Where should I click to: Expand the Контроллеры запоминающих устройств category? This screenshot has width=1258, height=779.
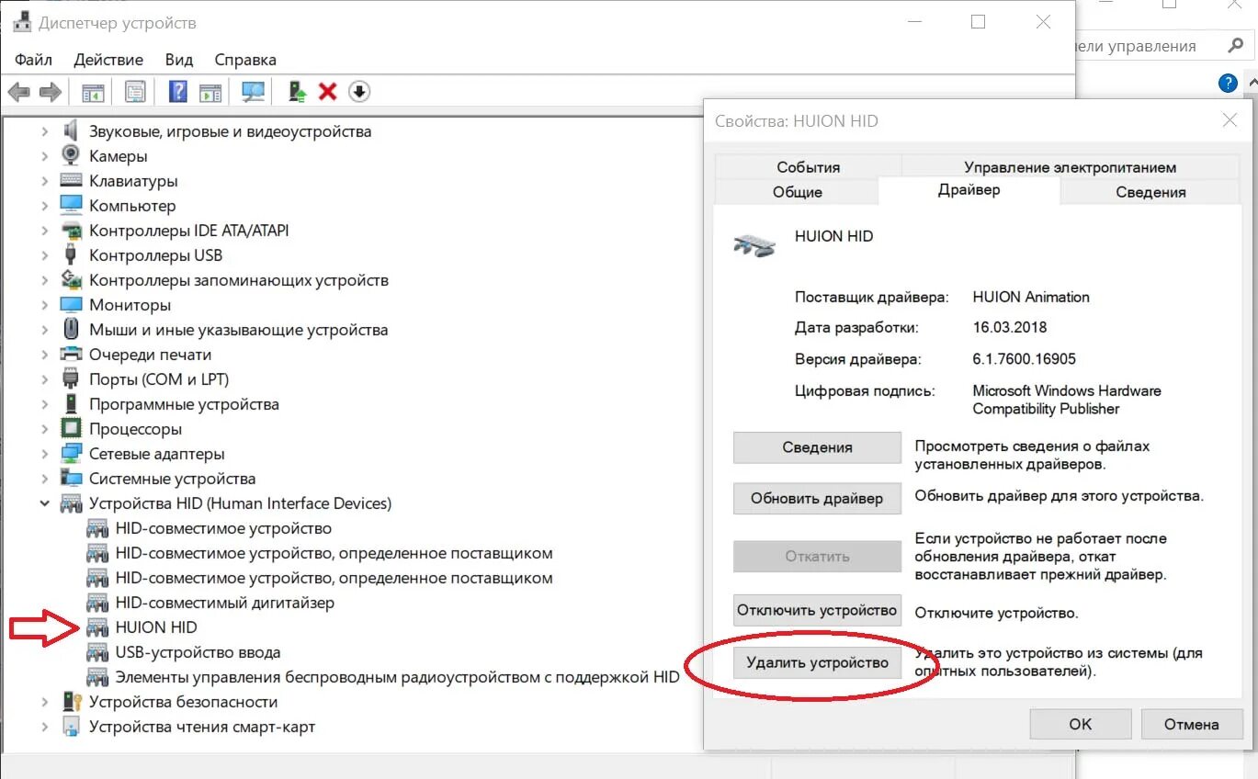point(44,280)
